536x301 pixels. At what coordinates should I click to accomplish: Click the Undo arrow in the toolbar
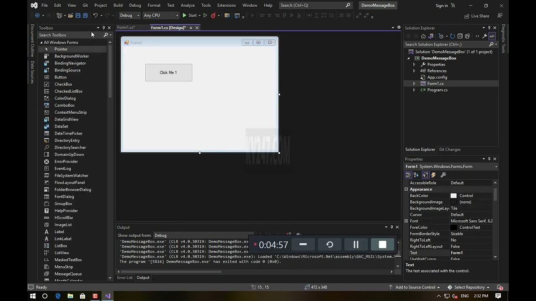pos(95,15)
